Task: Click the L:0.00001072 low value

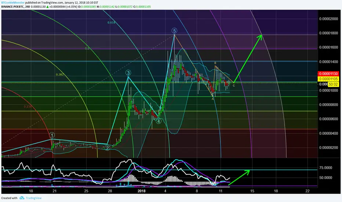Action: (124, 7)
